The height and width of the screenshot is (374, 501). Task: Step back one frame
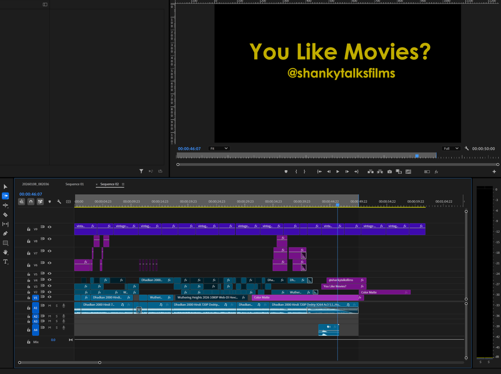tap(329, 172)
